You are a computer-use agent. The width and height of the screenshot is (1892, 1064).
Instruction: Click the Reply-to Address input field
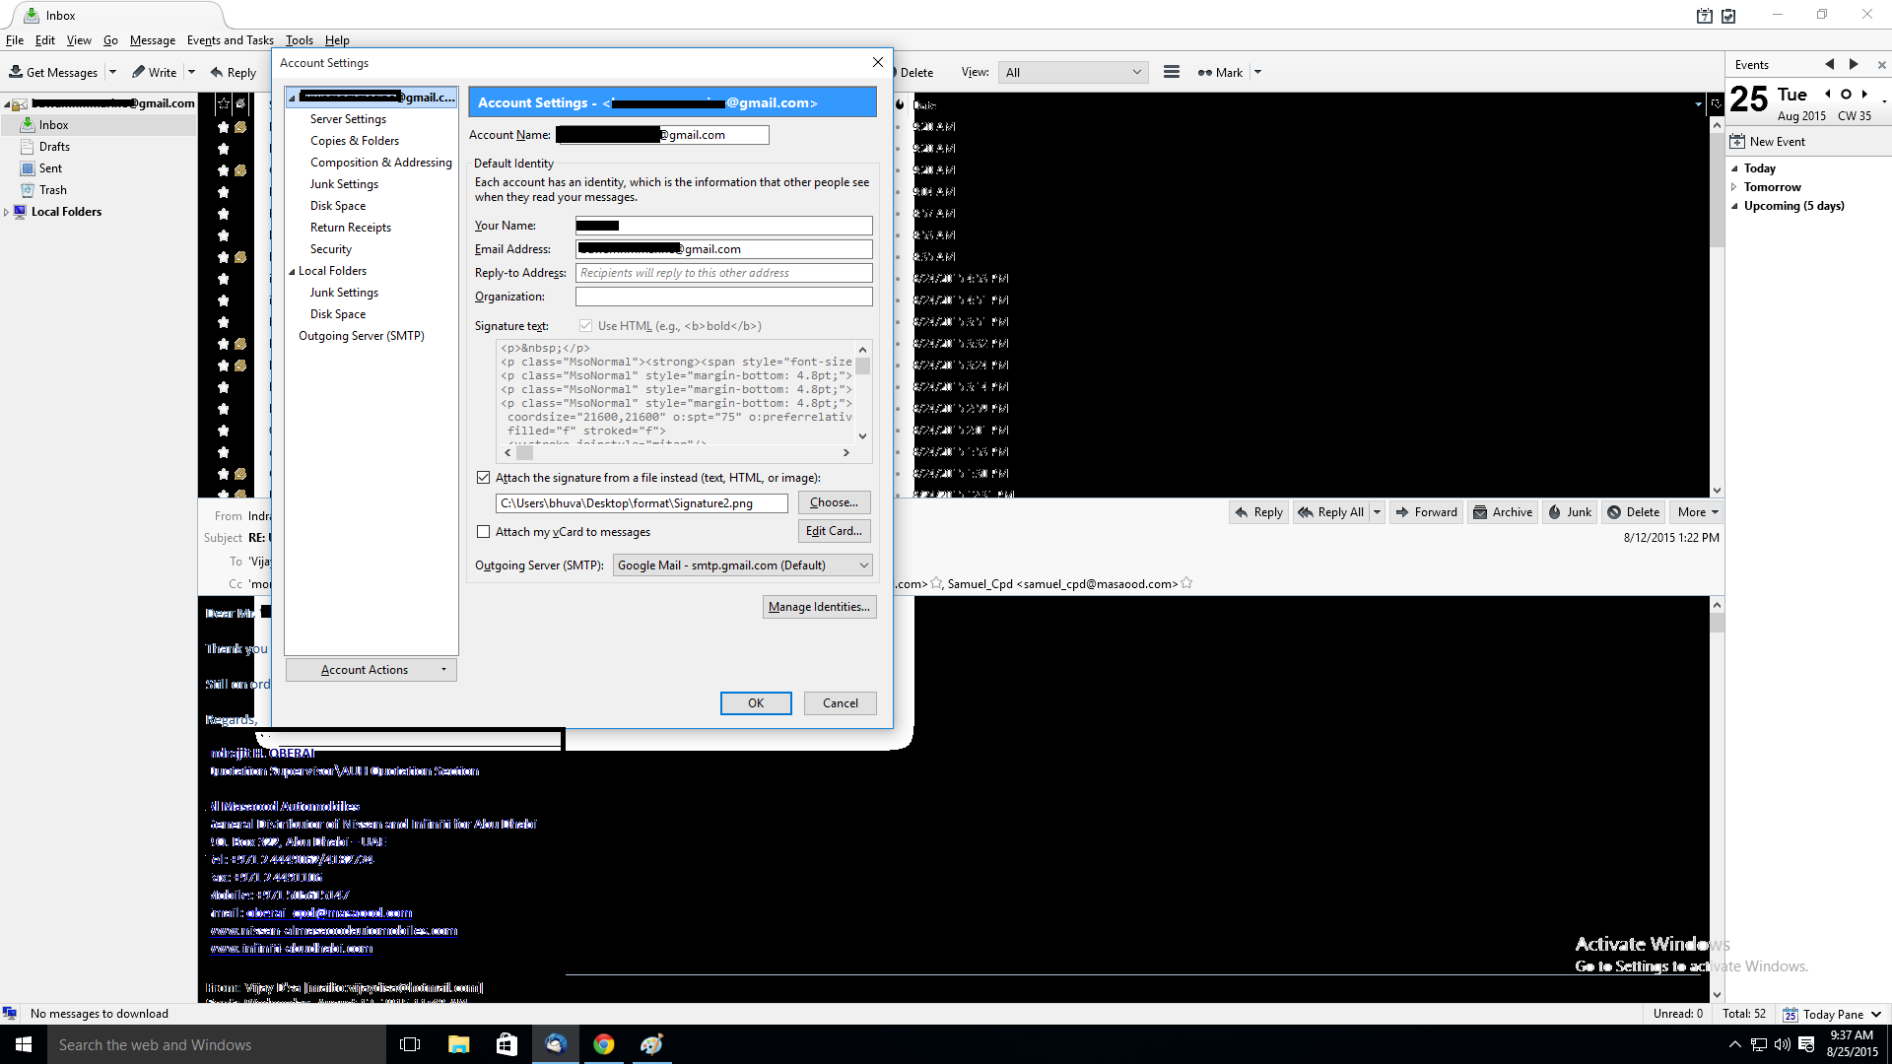click(x=723, y=273)
